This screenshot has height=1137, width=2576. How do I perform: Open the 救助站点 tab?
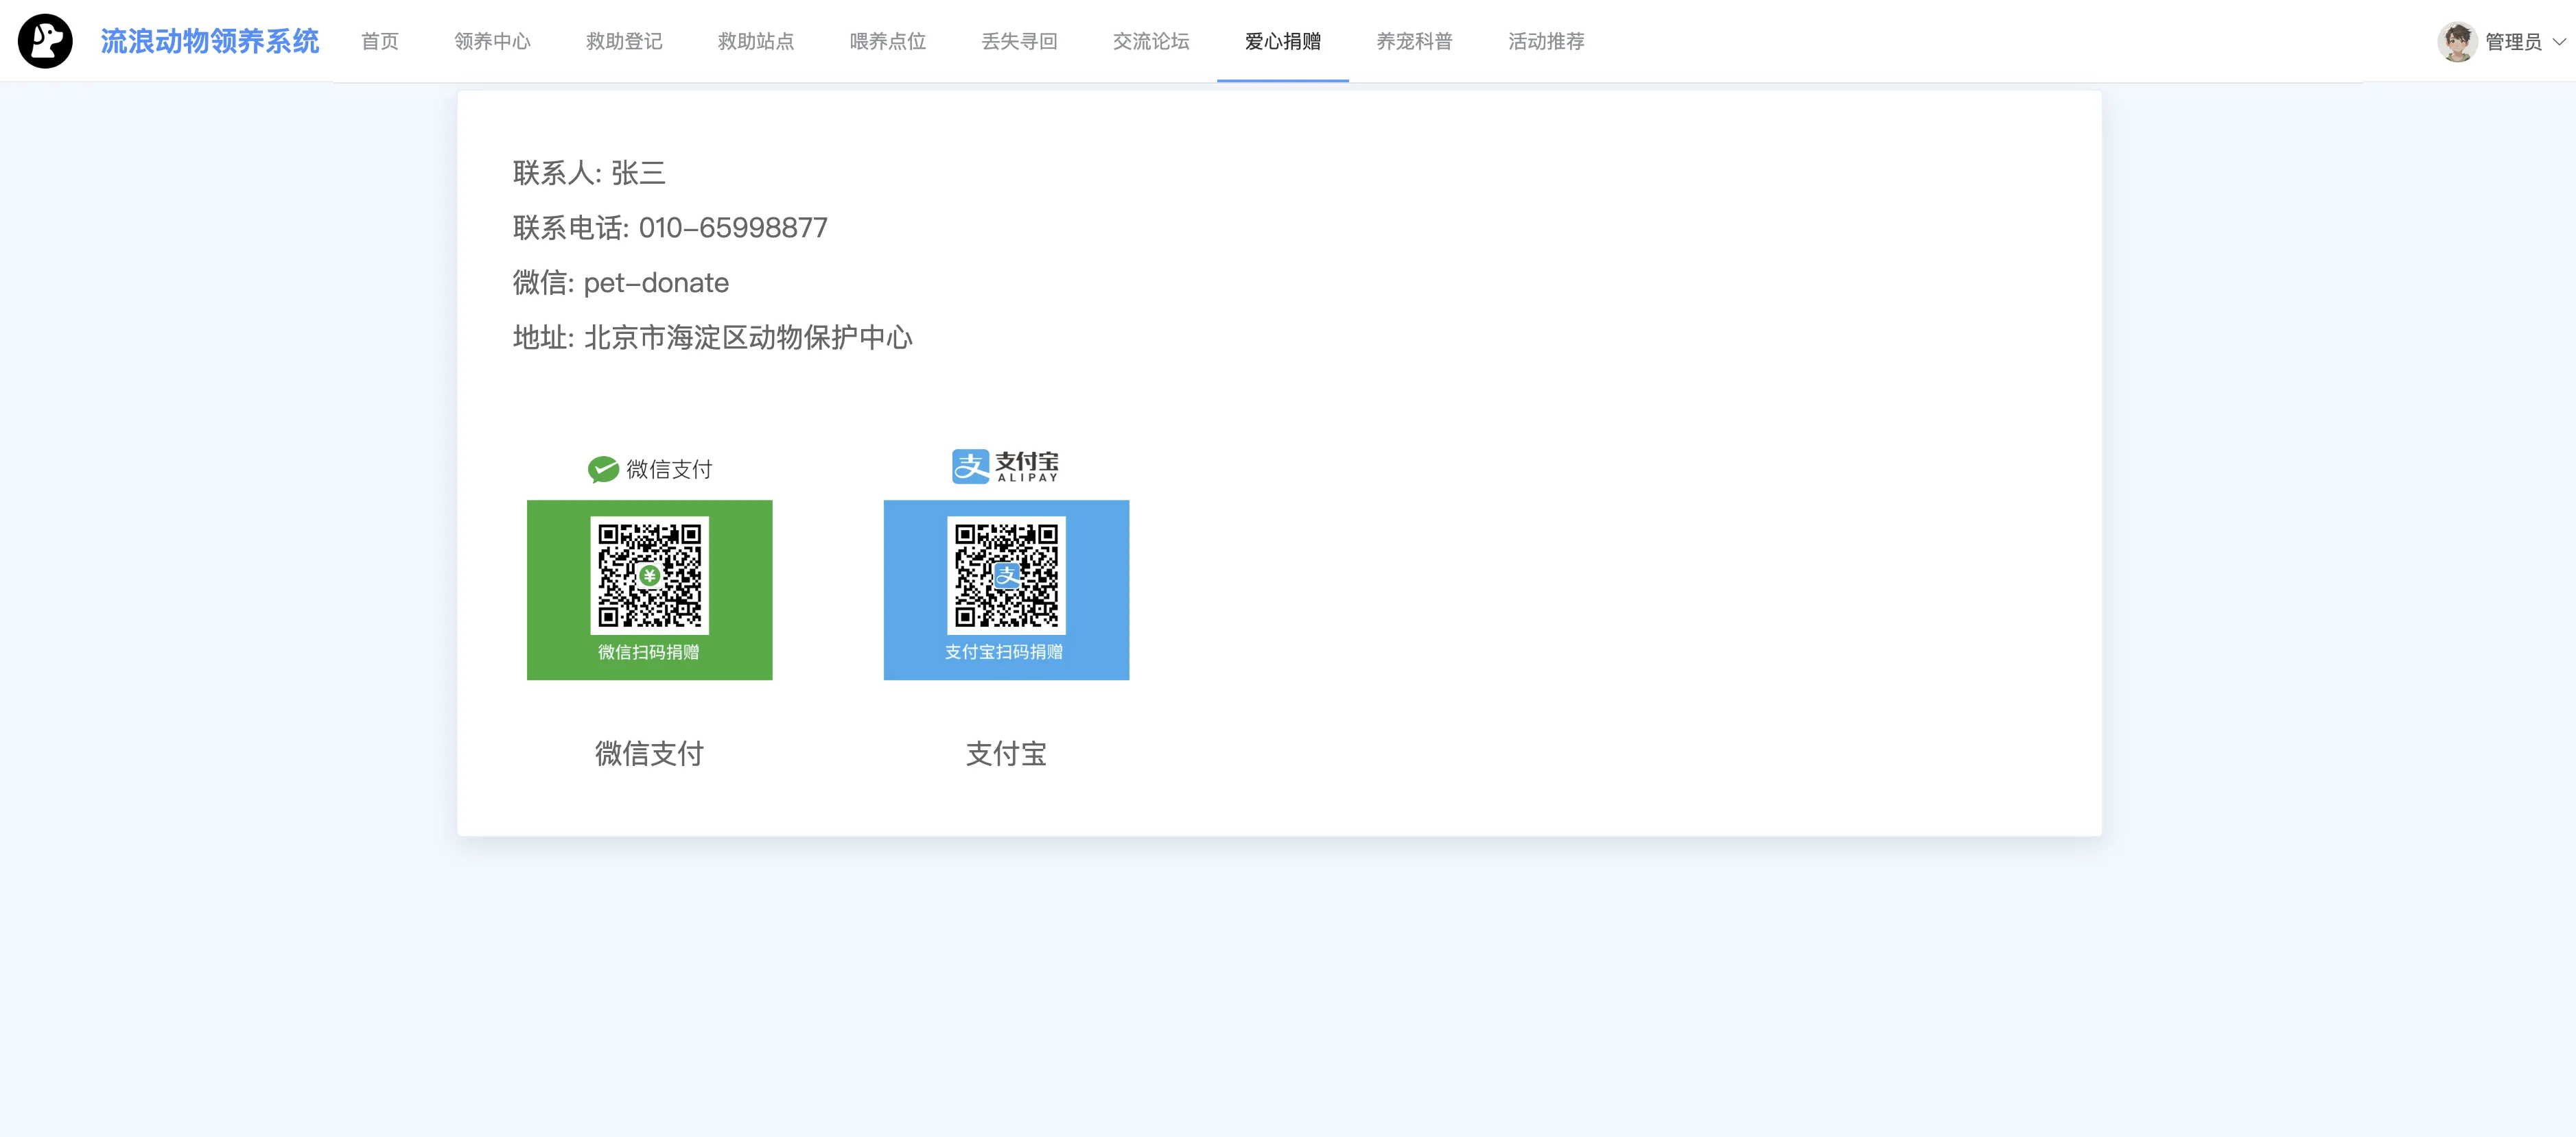click(756, 41)
